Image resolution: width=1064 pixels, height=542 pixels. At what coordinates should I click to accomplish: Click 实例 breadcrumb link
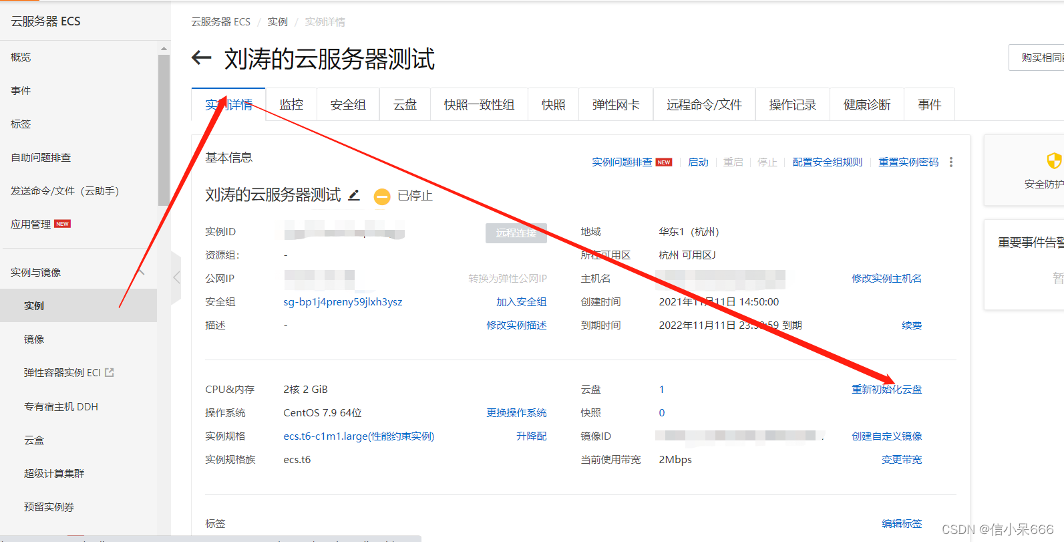[277, 22]
